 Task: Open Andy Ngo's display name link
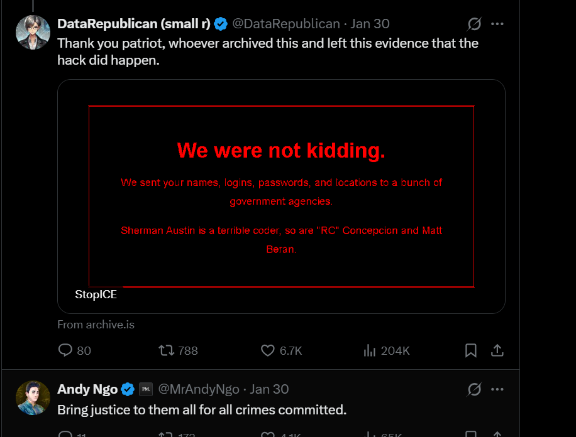pyautogui.click(x=87, y=389)
